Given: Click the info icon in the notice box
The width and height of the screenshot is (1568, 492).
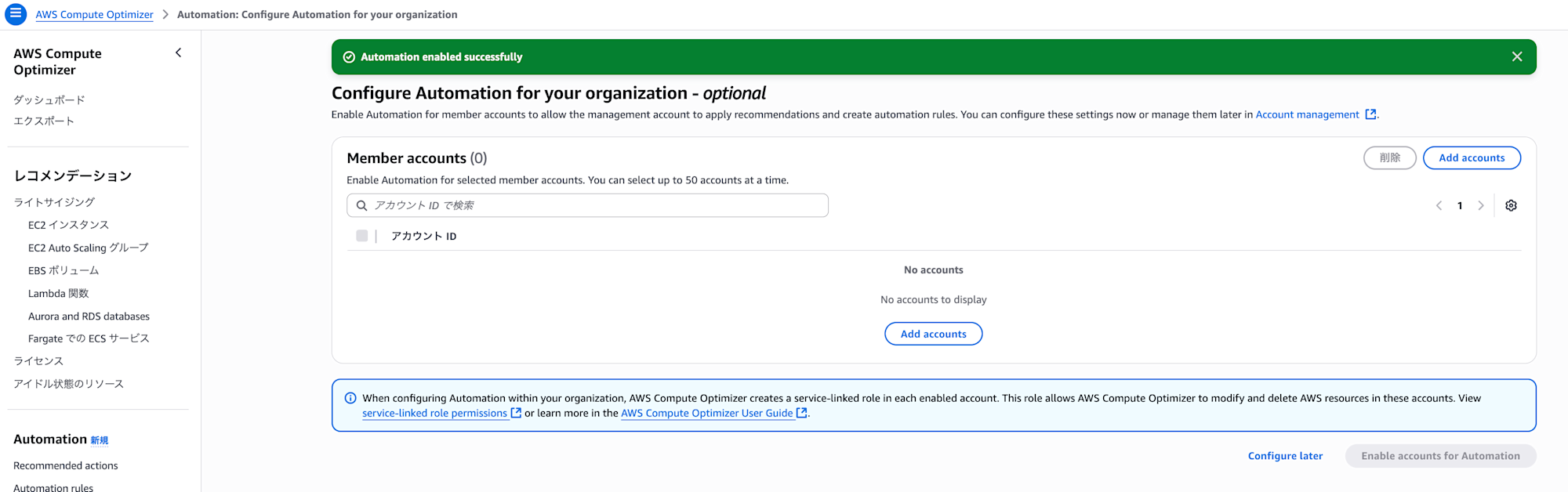Looking at the screenshot, I should click(350, 398).
